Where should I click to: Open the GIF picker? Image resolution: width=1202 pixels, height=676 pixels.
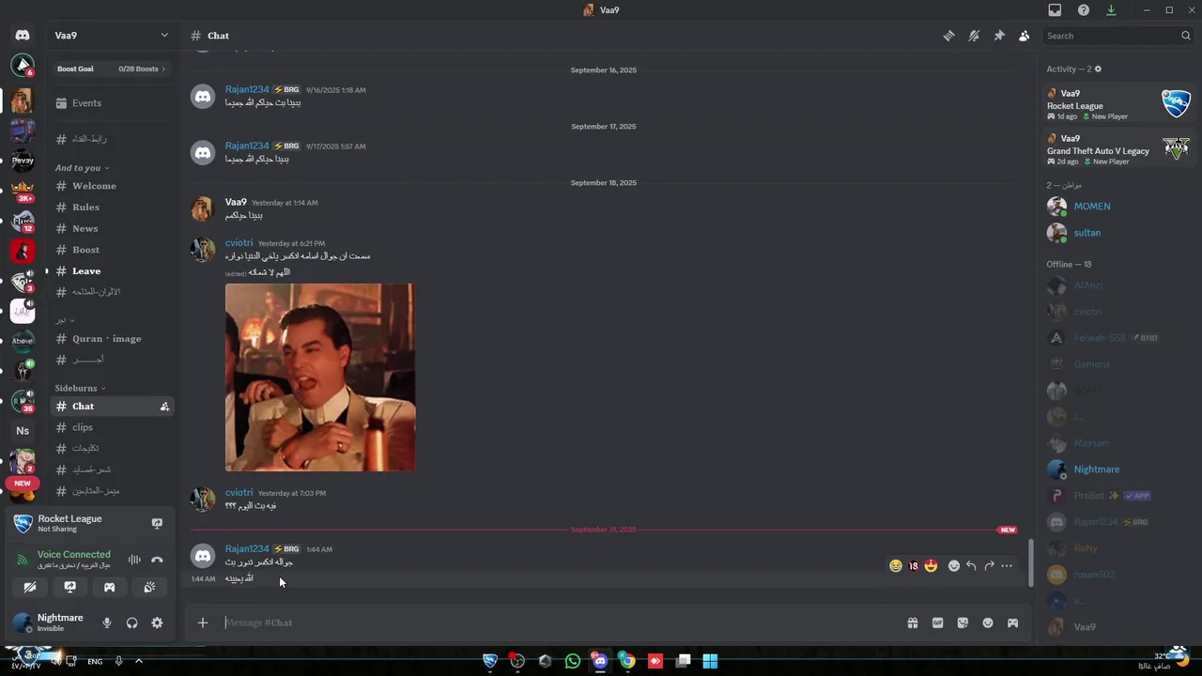[x=937, y=622]
